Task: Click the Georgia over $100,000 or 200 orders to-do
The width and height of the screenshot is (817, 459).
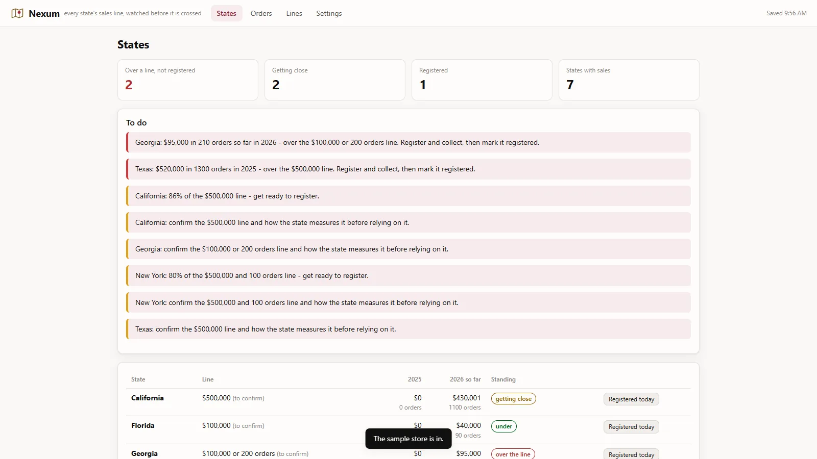Action: (x=408, y=142)
